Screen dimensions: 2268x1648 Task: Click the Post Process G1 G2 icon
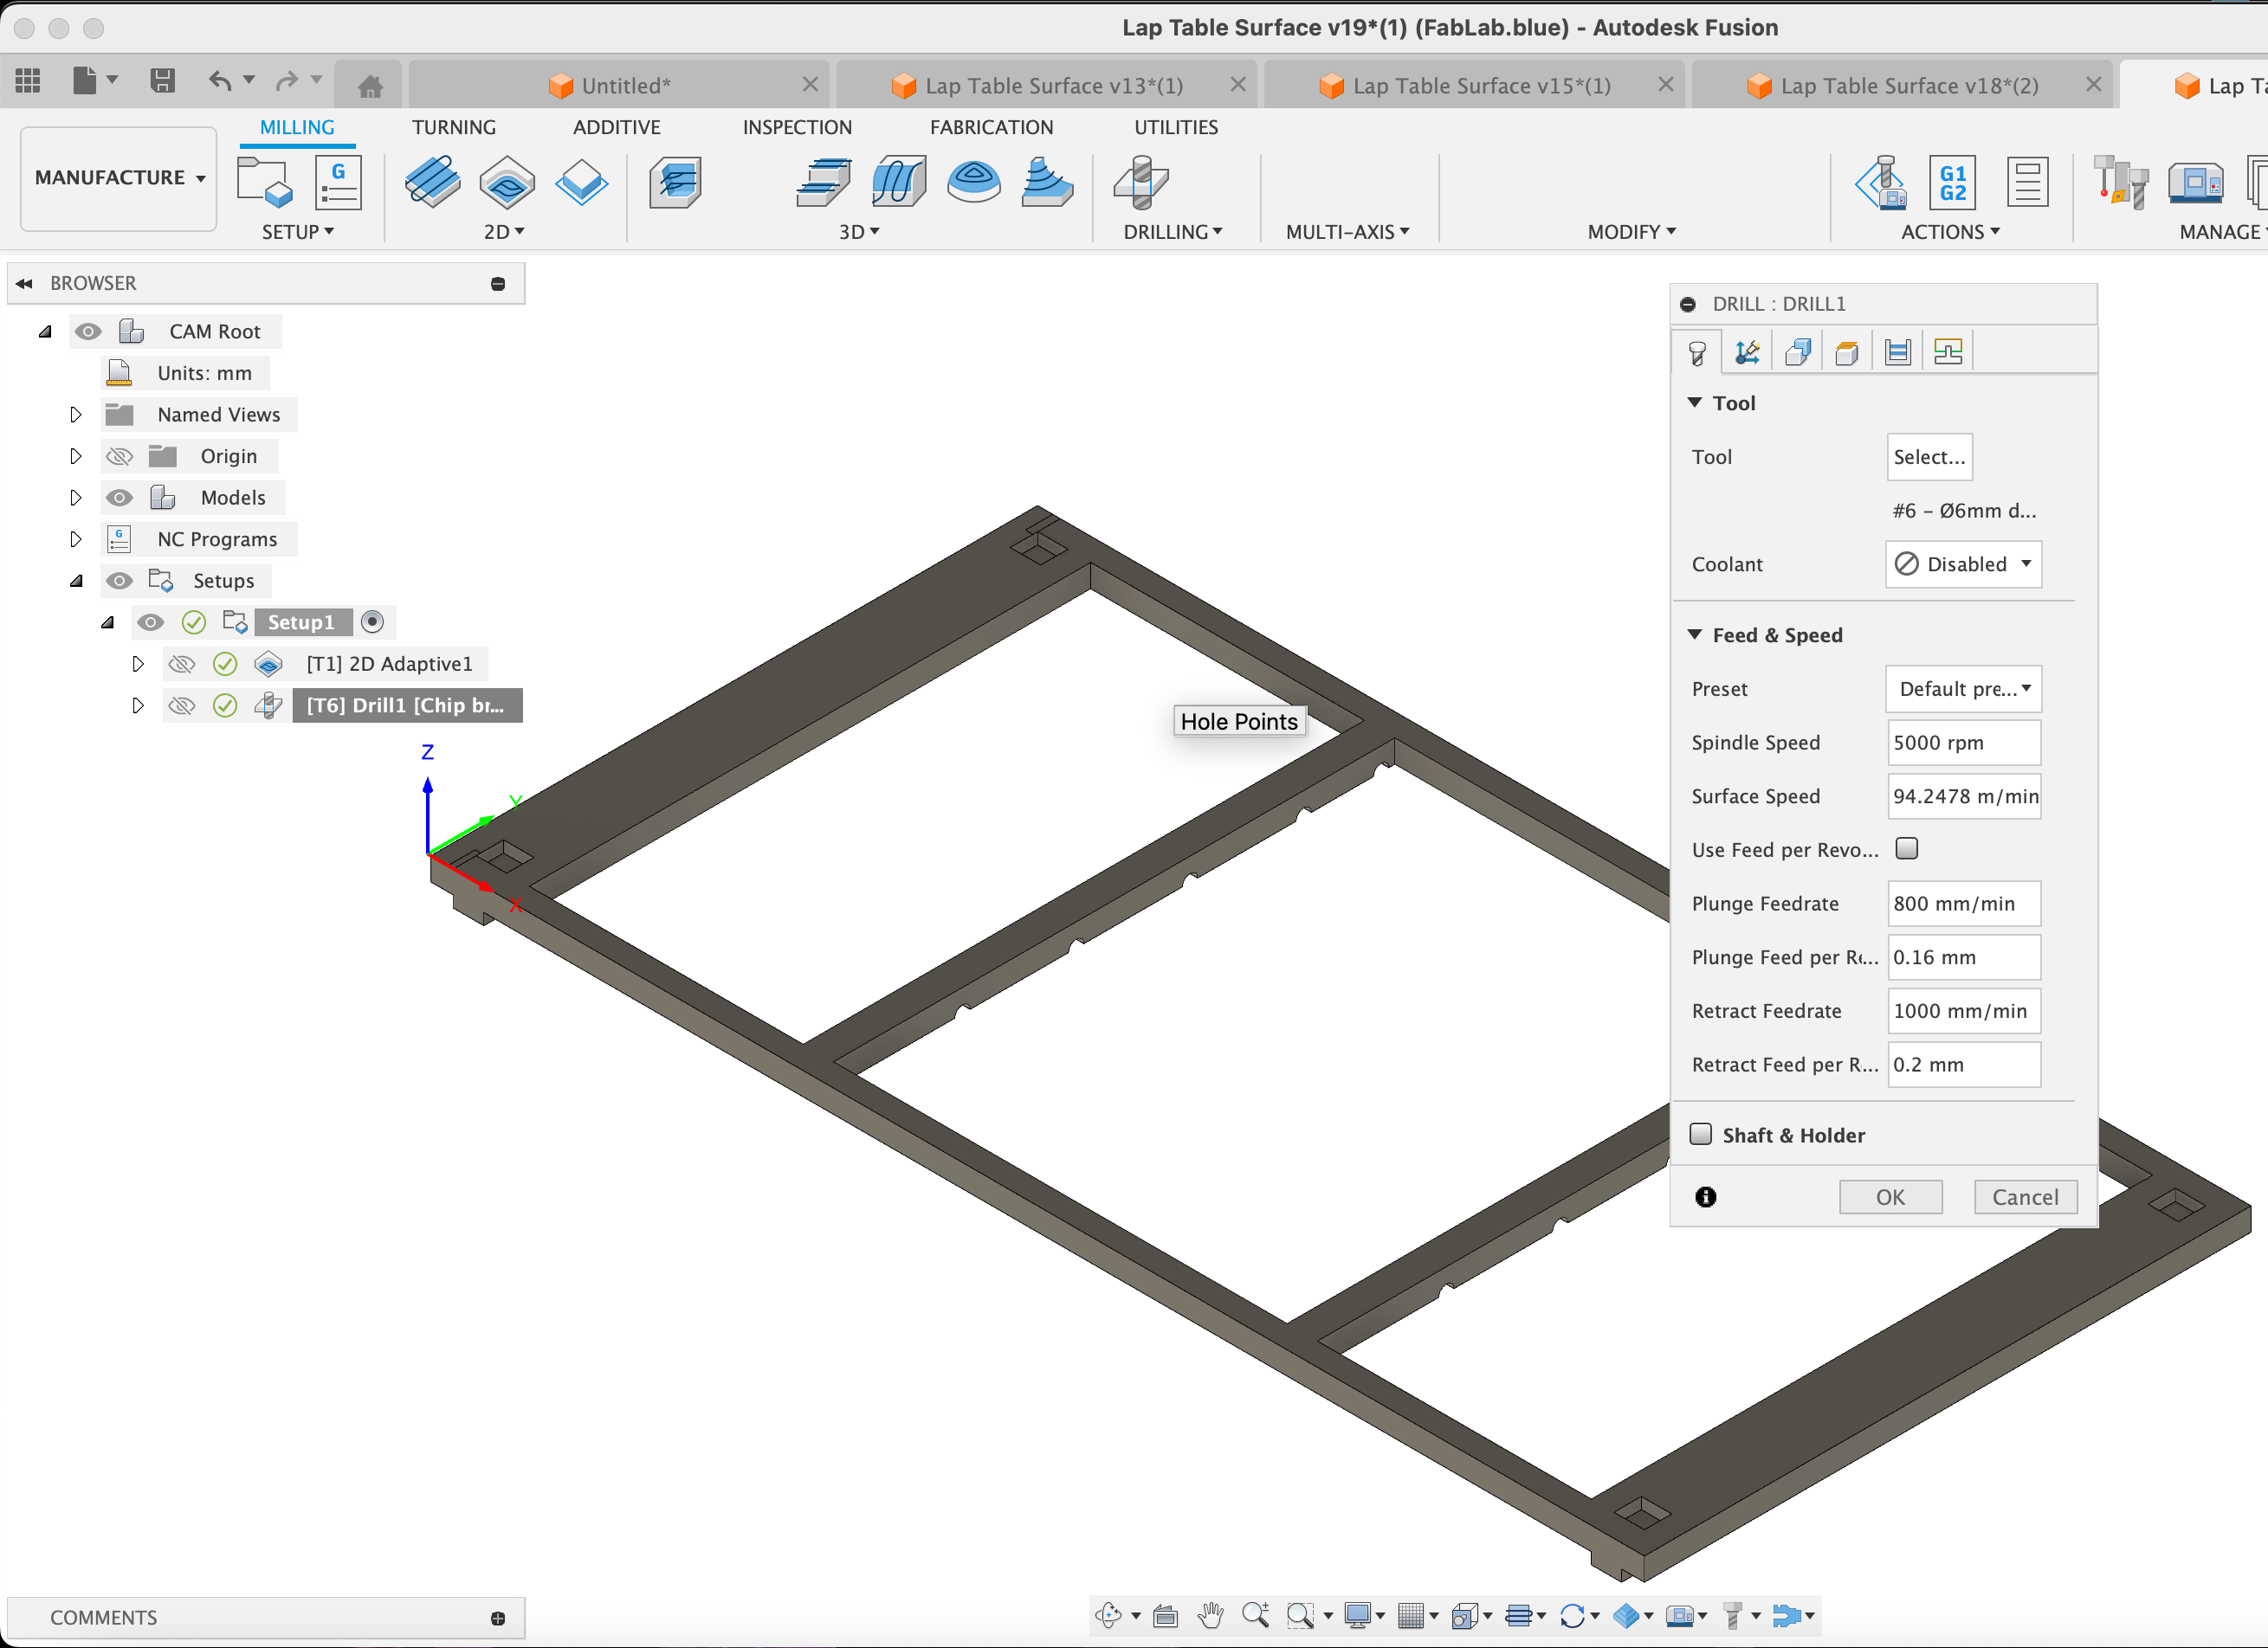(1953, 182)
